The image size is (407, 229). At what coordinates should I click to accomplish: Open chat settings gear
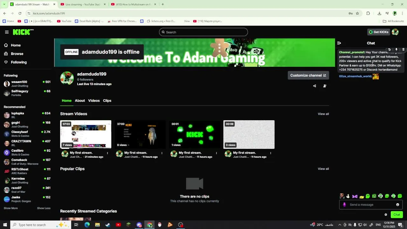coord(386,215)
